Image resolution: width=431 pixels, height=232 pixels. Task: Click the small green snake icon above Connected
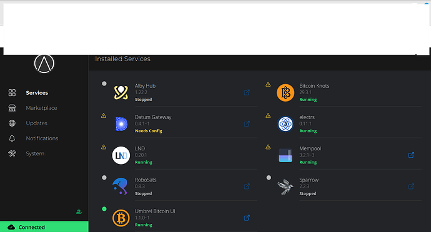[x=79, y=211]
